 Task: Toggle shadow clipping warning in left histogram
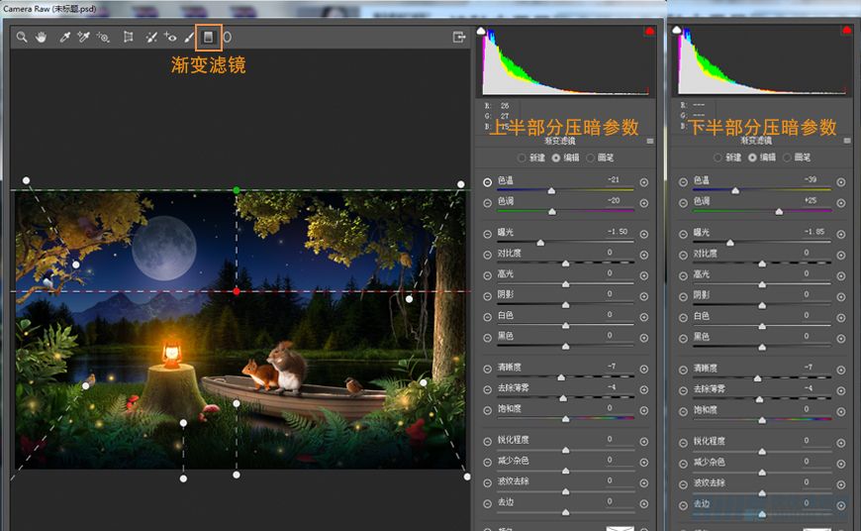481,32
